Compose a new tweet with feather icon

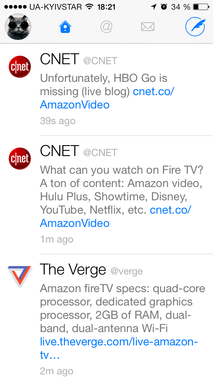[195, 27]
